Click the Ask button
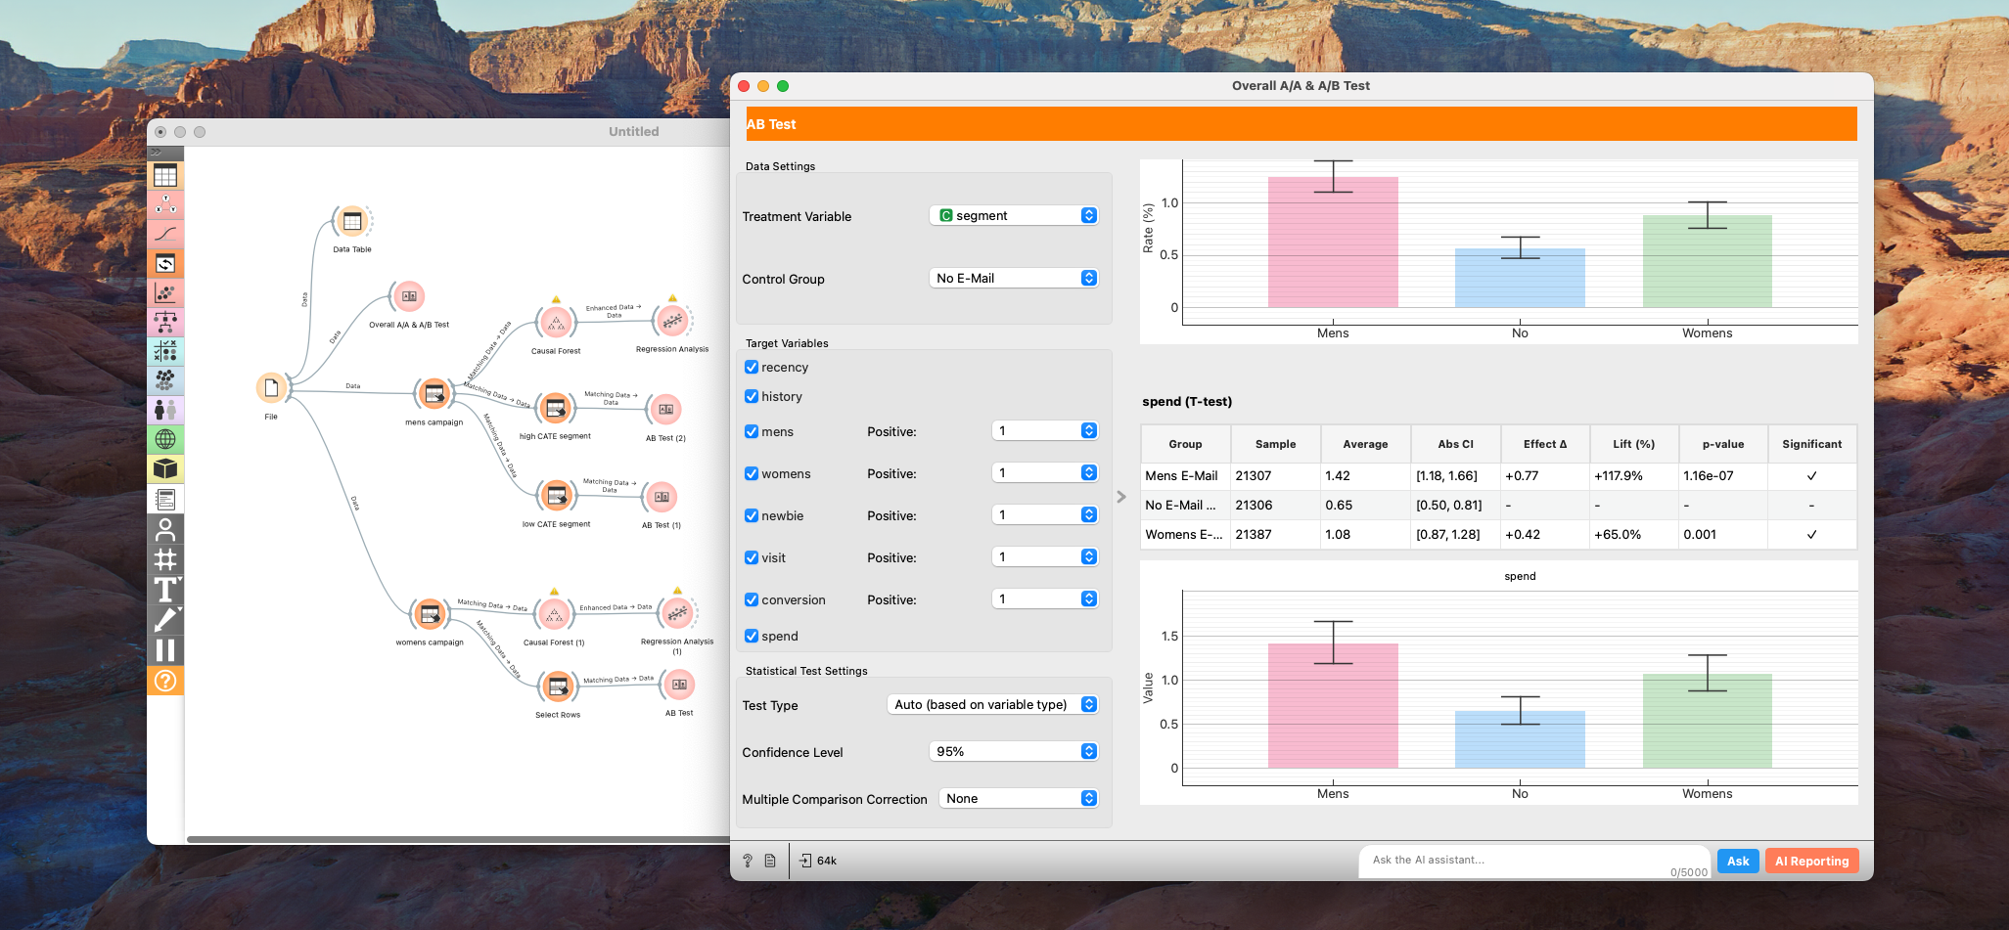The image size is (2009, 930). 1737,862
